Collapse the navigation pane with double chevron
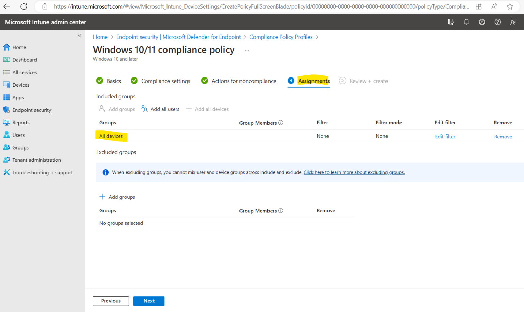 [79, 35]
